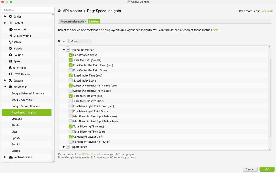The image size is (276, 173).
Task: Uncheck Time to First Byte (ms)
Action: coord(71,60)
